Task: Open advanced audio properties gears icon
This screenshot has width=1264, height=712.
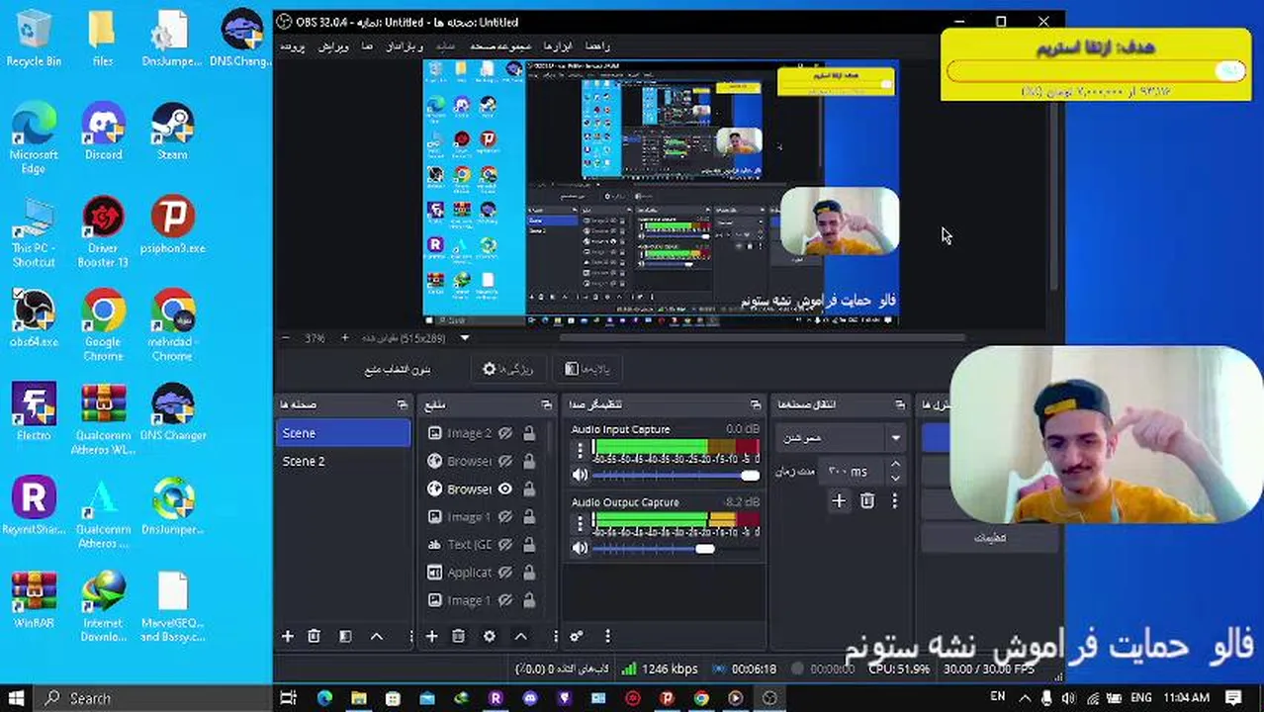Action: point(577,637)
